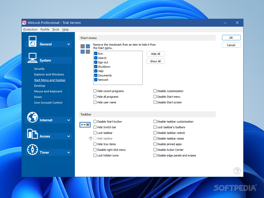Open the Security settings page
The height and width of the screenshot is (198, 264).
pyautogui.click(x=39, y=69)
